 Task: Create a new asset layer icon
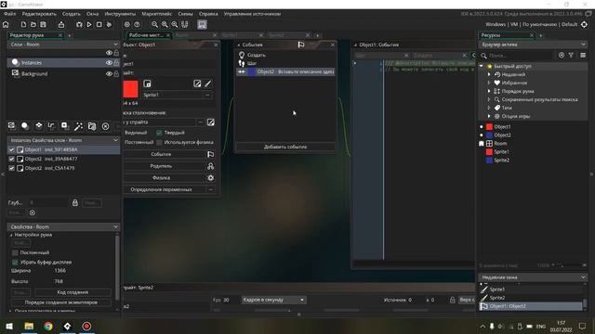pyautogui.click(x=65, y=126)
